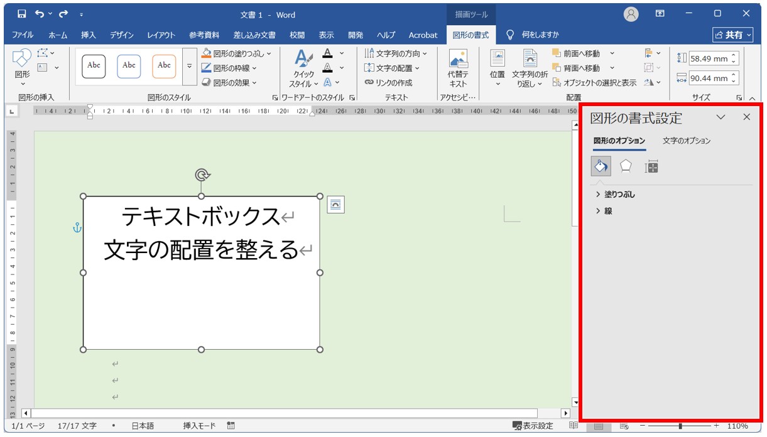Switch to the 校閲 tab

pos(297,35)
